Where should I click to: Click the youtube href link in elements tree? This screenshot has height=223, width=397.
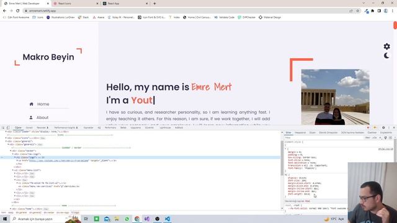[x=59, y=160]
